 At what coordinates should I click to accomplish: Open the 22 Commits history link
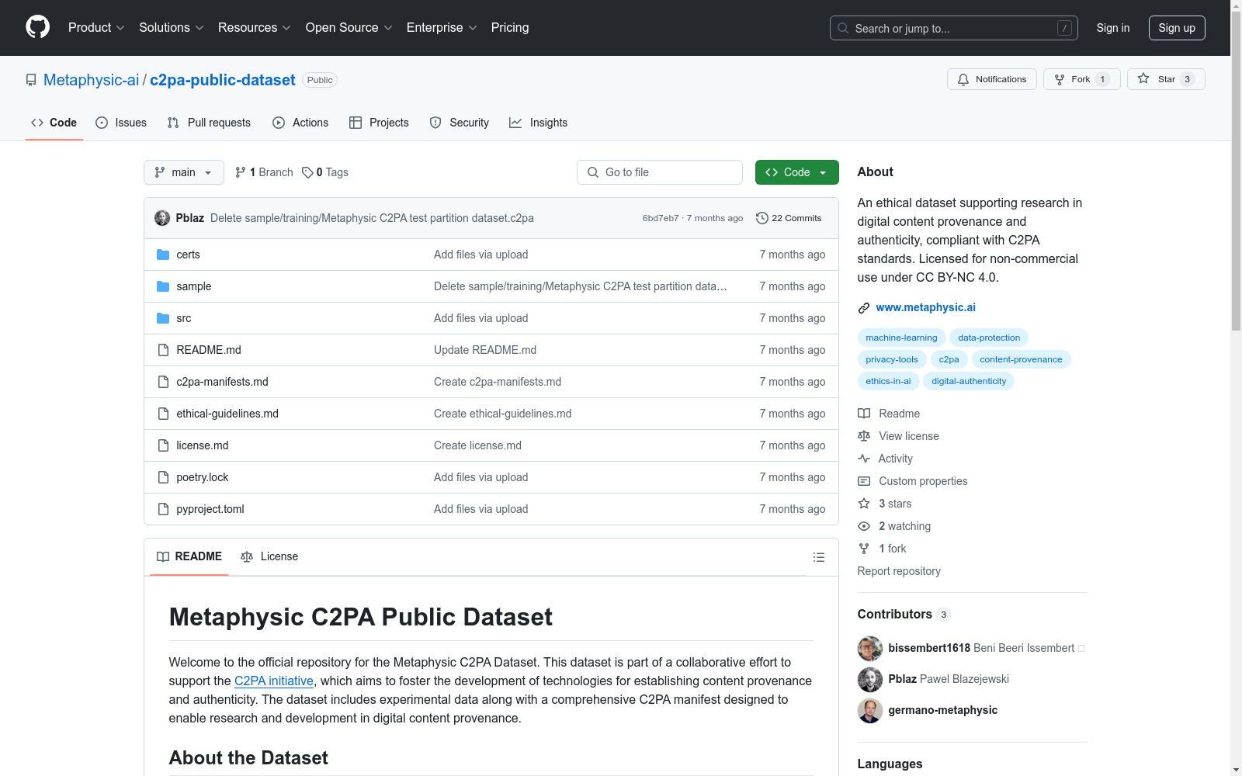(789, 218)
